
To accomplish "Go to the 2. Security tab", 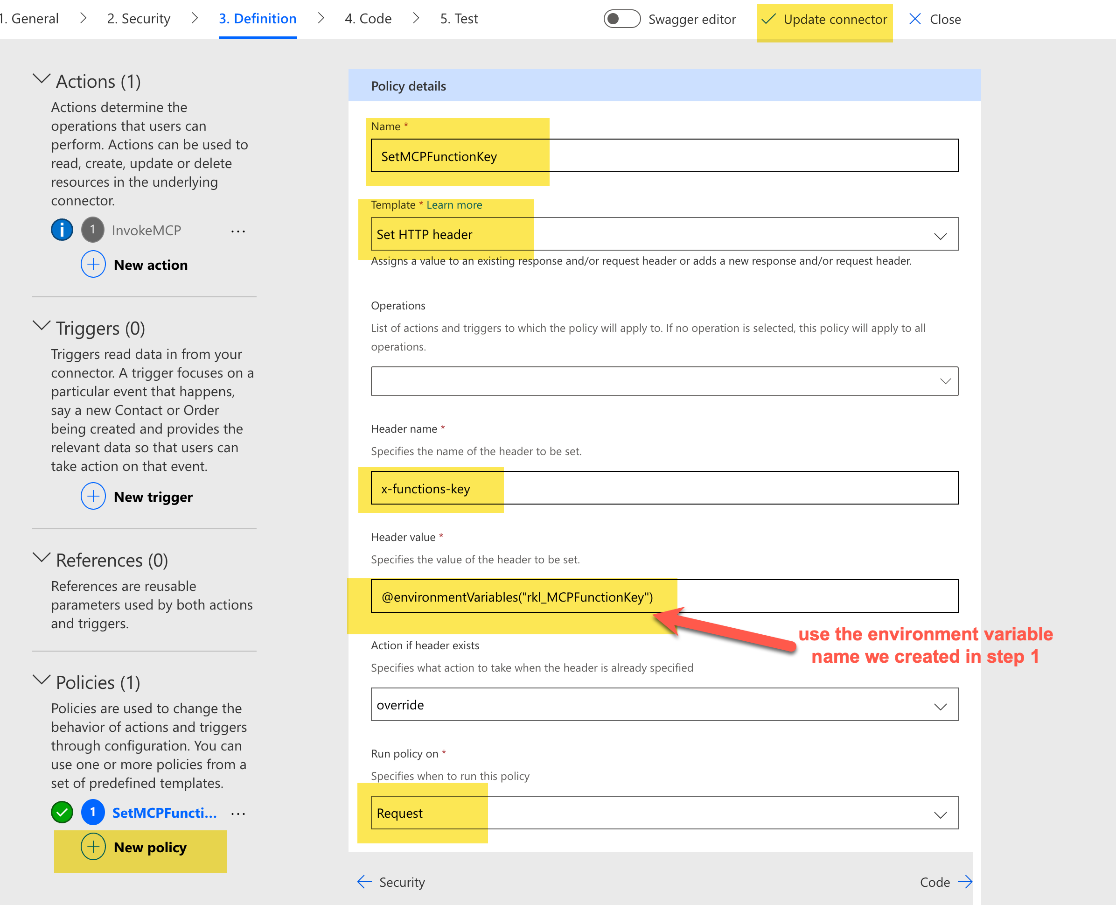I will click(139, 19).
